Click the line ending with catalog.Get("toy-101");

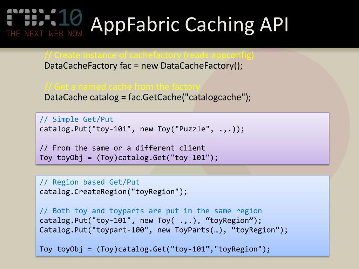[x=129, y=158]
